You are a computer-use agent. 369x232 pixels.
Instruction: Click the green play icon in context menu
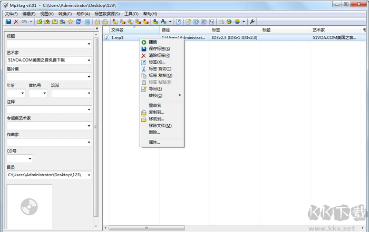coord(144,42)
